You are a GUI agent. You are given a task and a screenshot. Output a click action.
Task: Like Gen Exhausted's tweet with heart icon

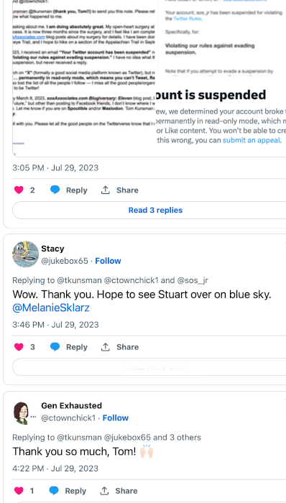(19, 491)
